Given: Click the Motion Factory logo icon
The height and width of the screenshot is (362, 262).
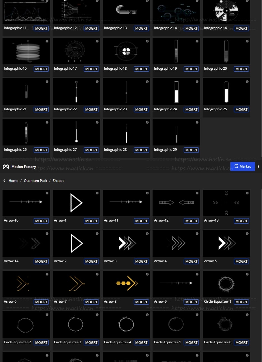Looking at the screenshot, I should tap(6, 167).
